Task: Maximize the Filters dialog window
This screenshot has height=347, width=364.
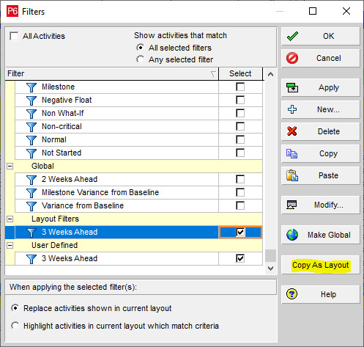Action: (x=313, y=11)
